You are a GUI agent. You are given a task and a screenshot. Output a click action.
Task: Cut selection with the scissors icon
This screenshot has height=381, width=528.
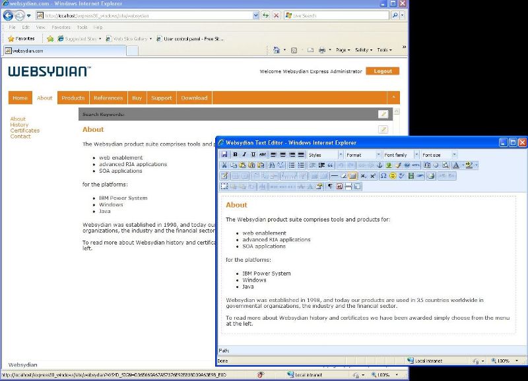tap(224, 165)
